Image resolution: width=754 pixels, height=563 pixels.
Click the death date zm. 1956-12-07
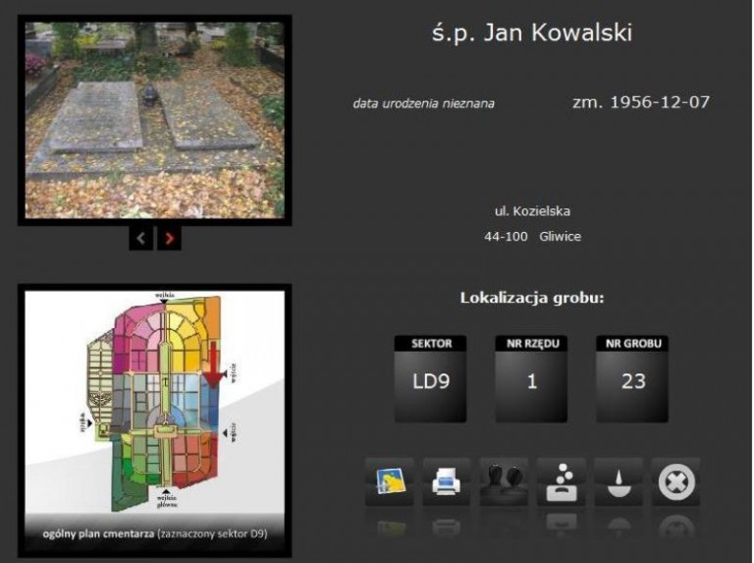pos(641,102)
